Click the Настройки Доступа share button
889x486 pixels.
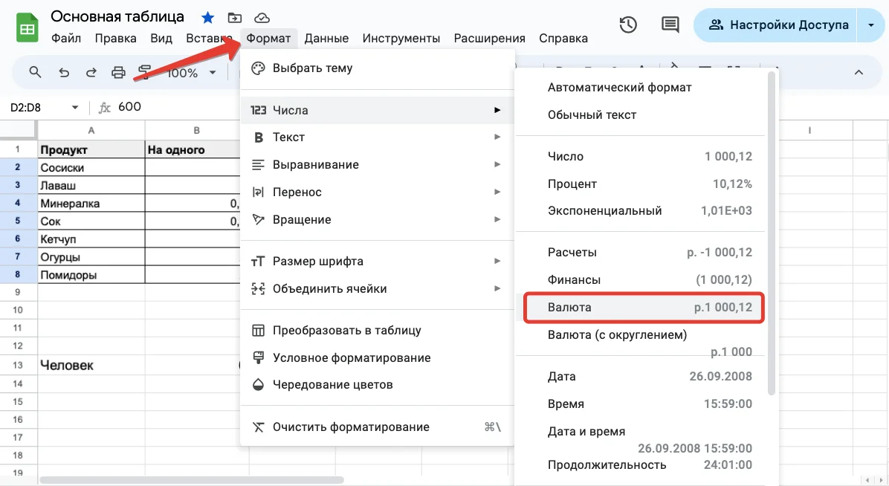click(x=777, y=25)
